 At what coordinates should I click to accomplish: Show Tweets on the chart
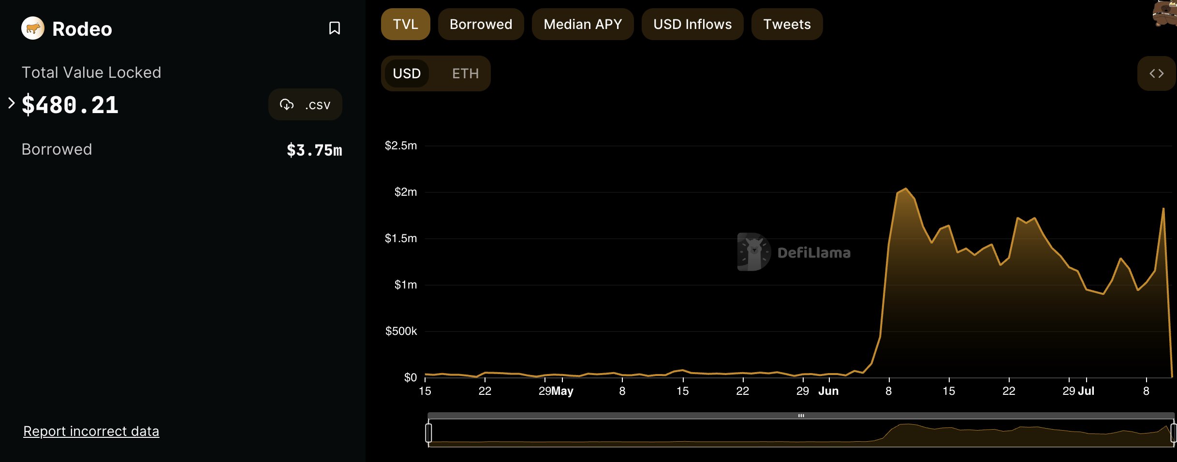787,24
